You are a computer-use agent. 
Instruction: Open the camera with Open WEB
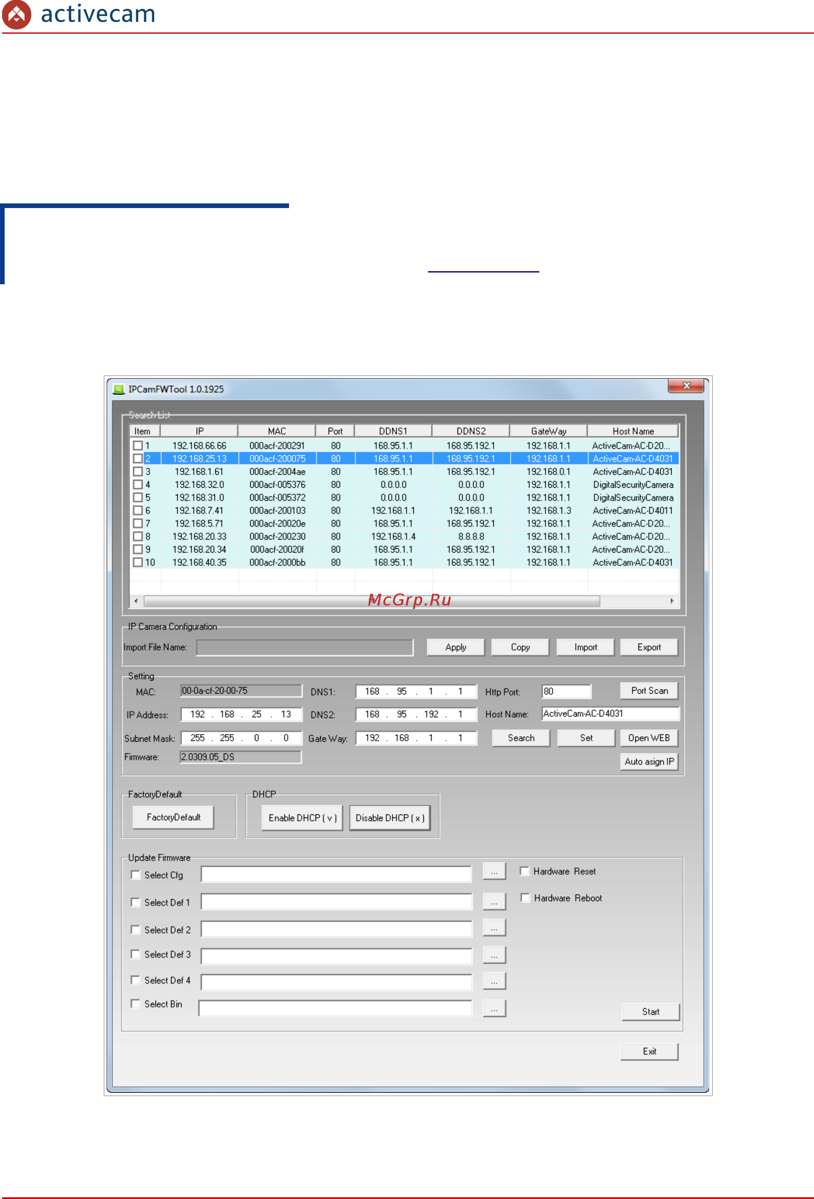649,738
